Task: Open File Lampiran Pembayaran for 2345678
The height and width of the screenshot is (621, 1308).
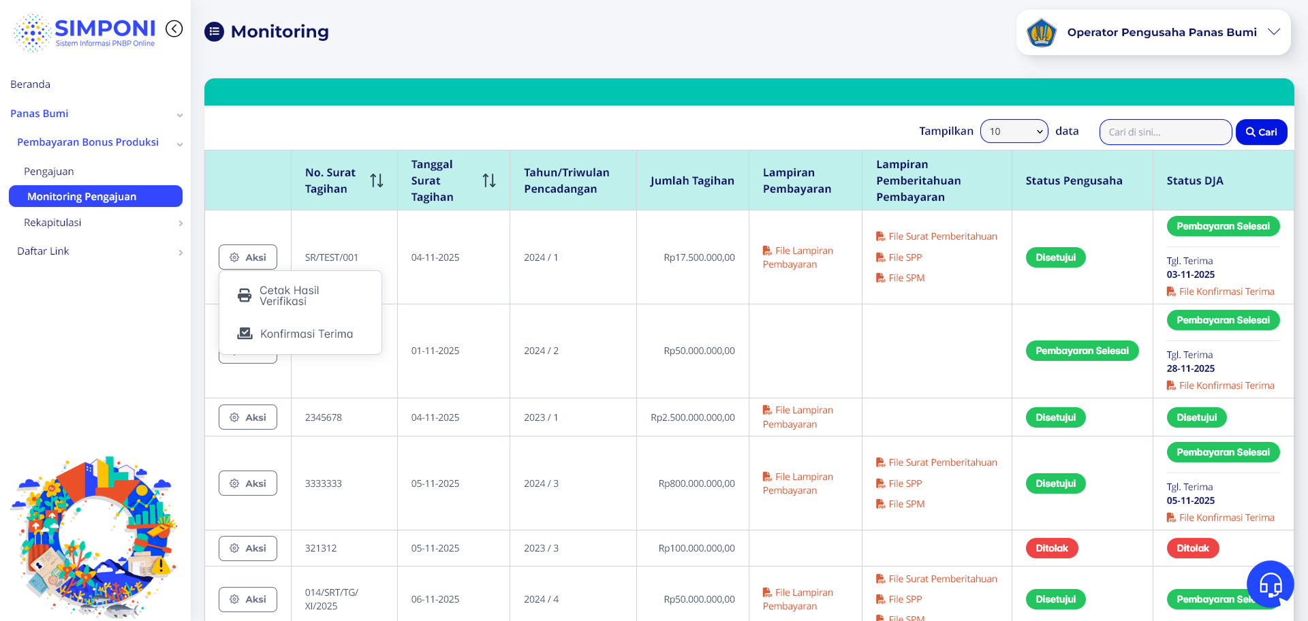Action: point(798,417)
